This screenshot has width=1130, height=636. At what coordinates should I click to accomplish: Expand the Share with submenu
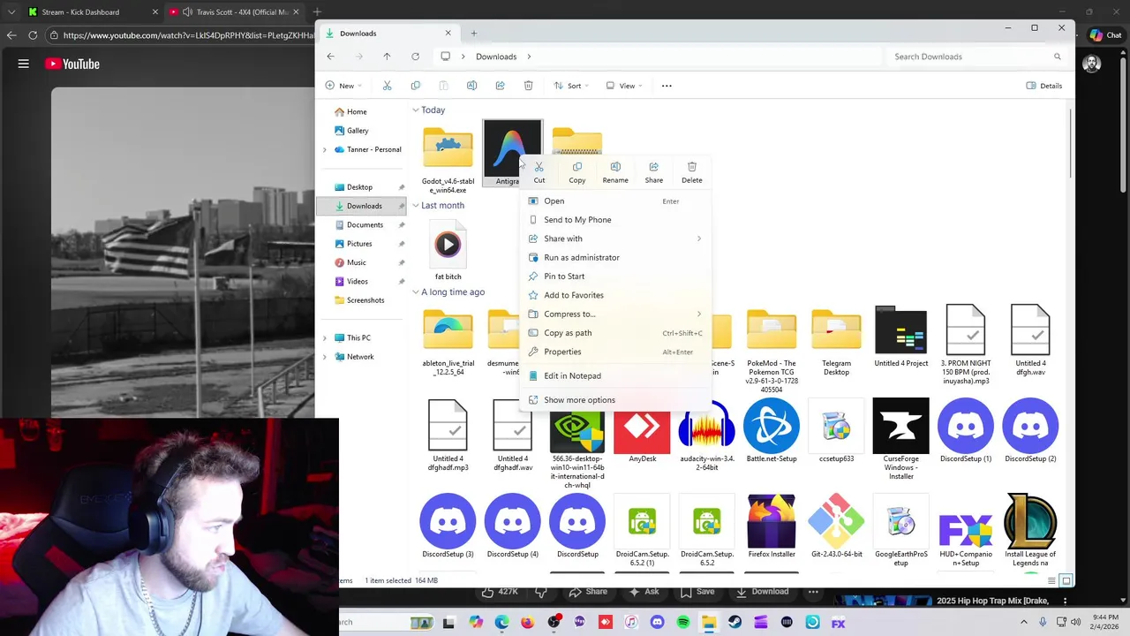coord(615,238)
